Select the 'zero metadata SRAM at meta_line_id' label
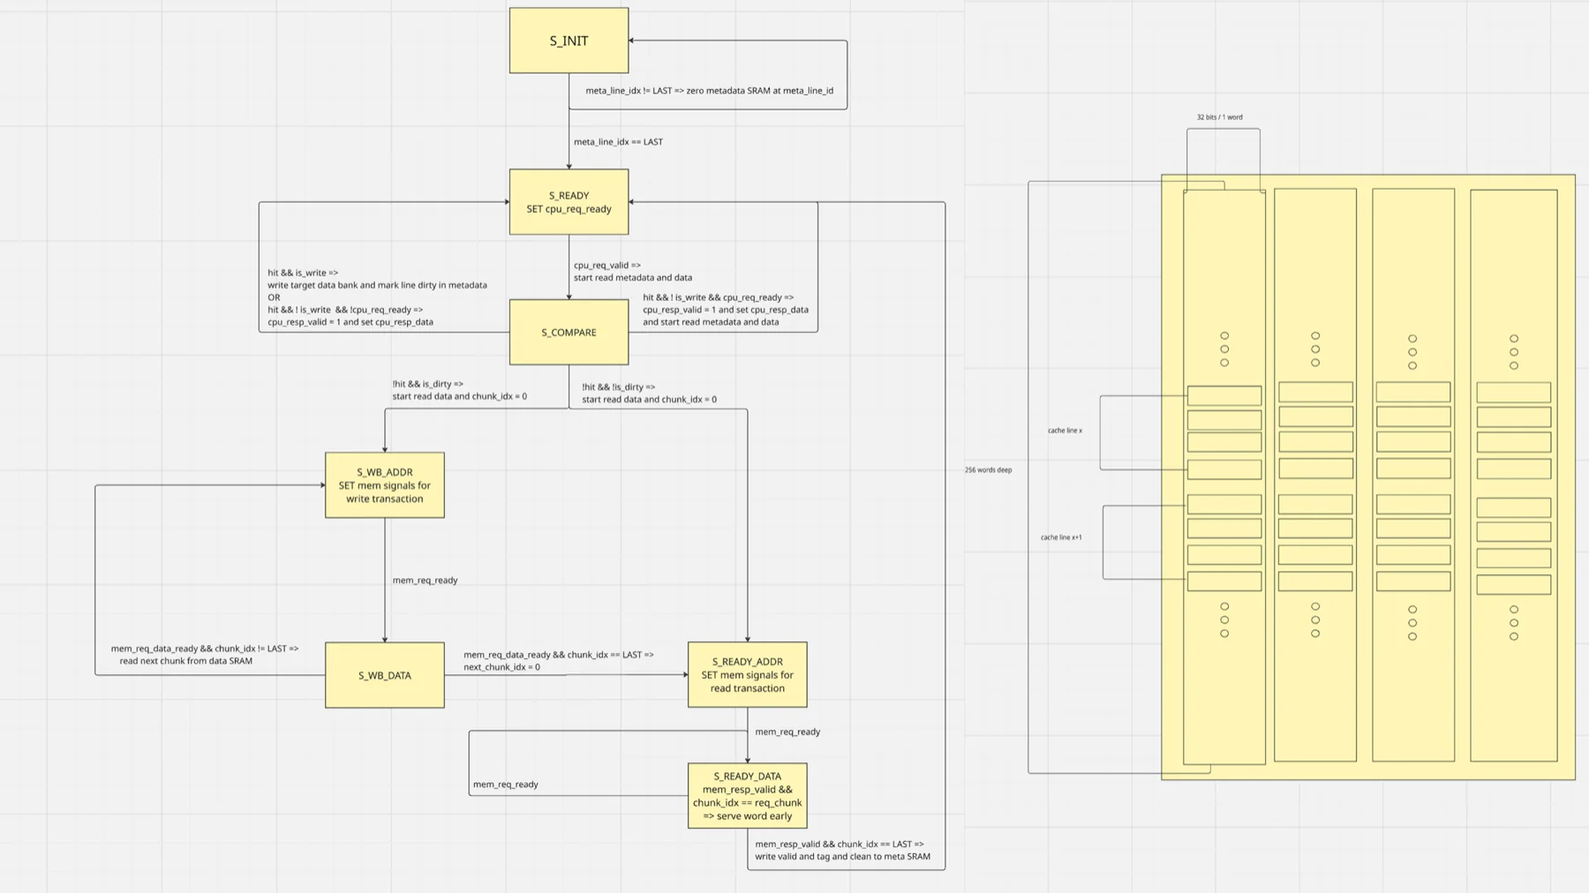The height and width of the screenshot is (893, 1589). [710, 90]
